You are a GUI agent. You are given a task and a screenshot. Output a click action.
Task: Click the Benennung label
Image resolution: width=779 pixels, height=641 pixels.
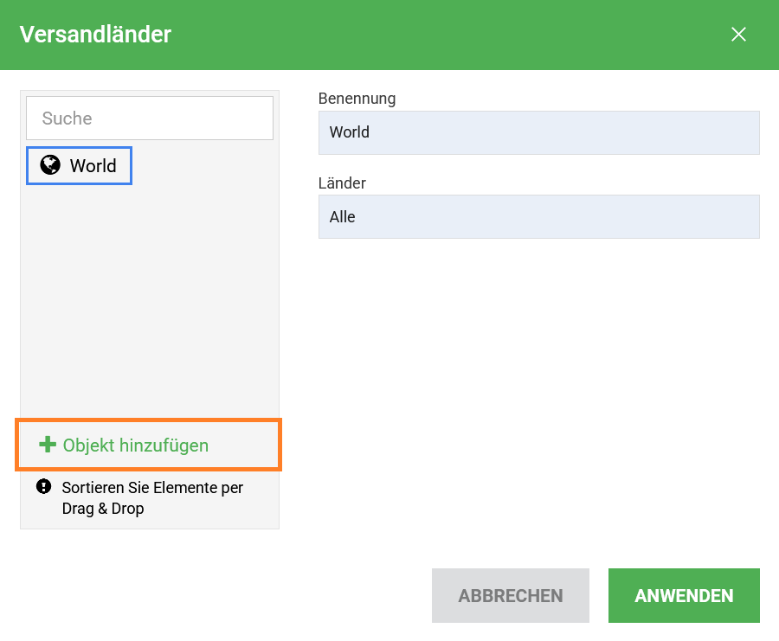[x=357, y=99]
